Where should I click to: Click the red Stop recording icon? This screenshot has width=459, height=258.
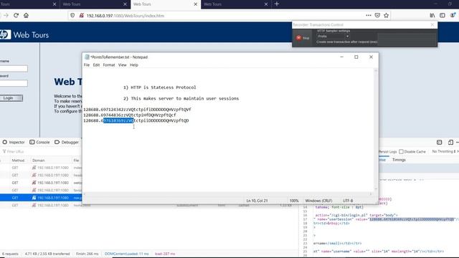(x=298, y=38)
